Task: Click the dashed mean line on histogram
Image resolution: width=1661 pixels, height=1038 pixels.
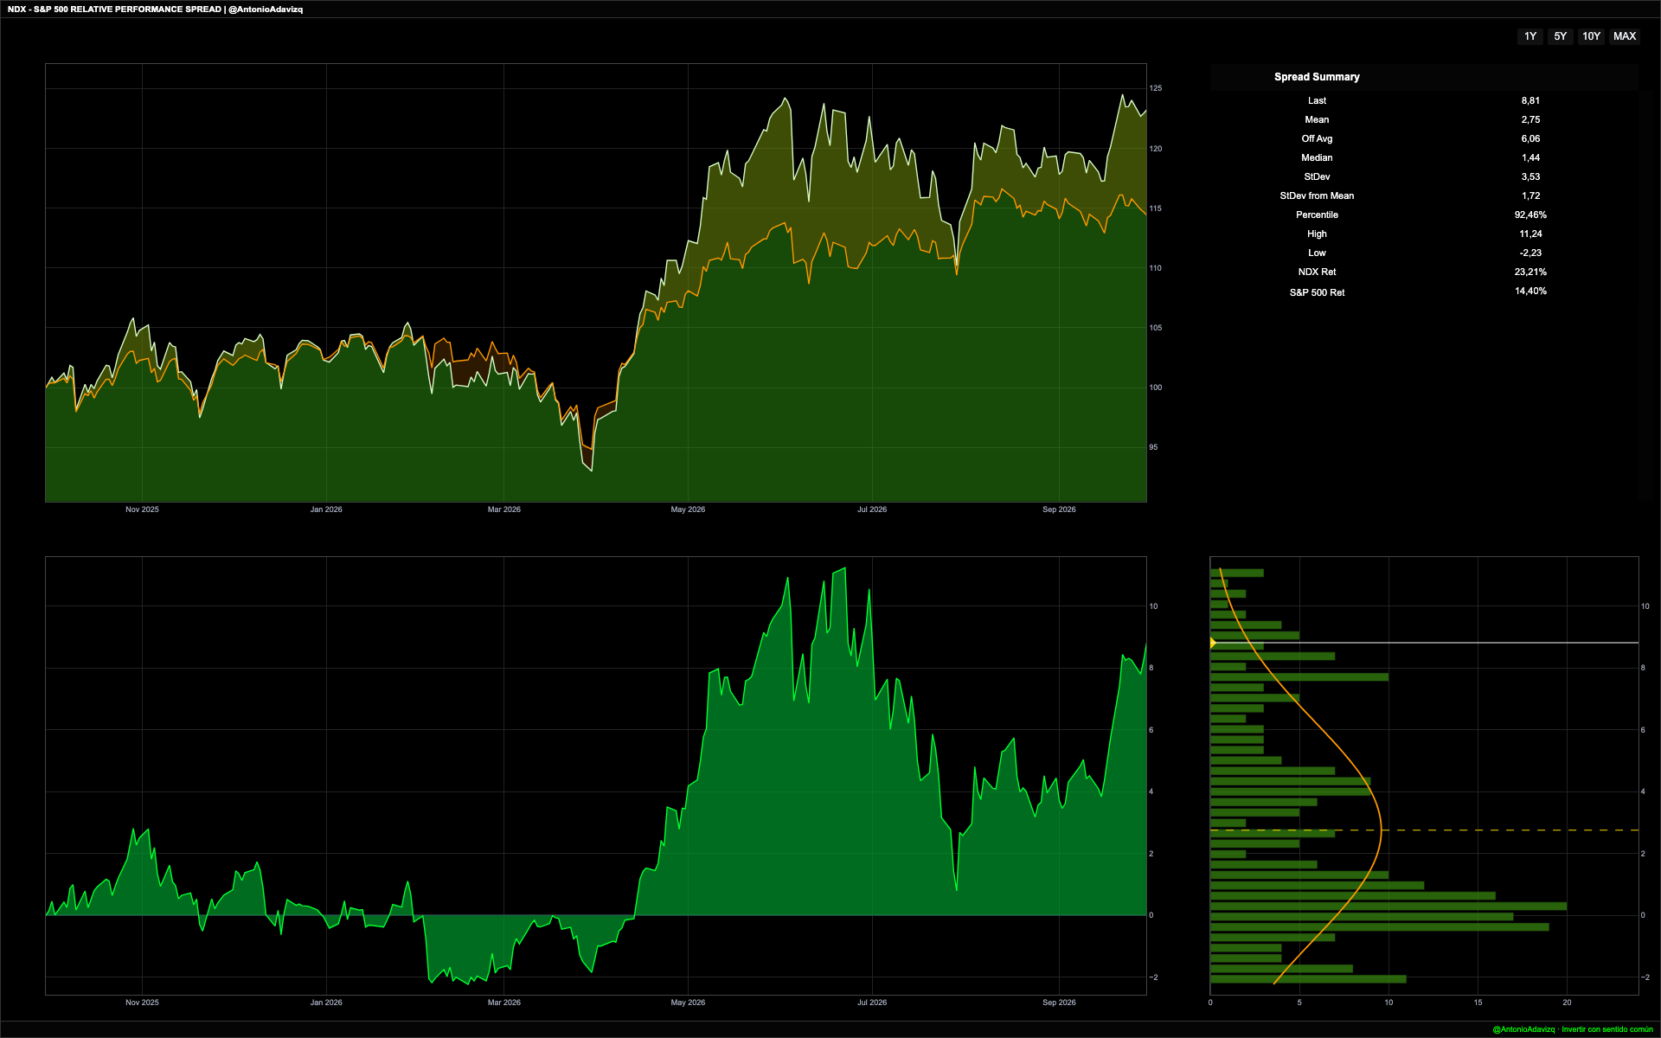Action: [x=1424, y=830]
